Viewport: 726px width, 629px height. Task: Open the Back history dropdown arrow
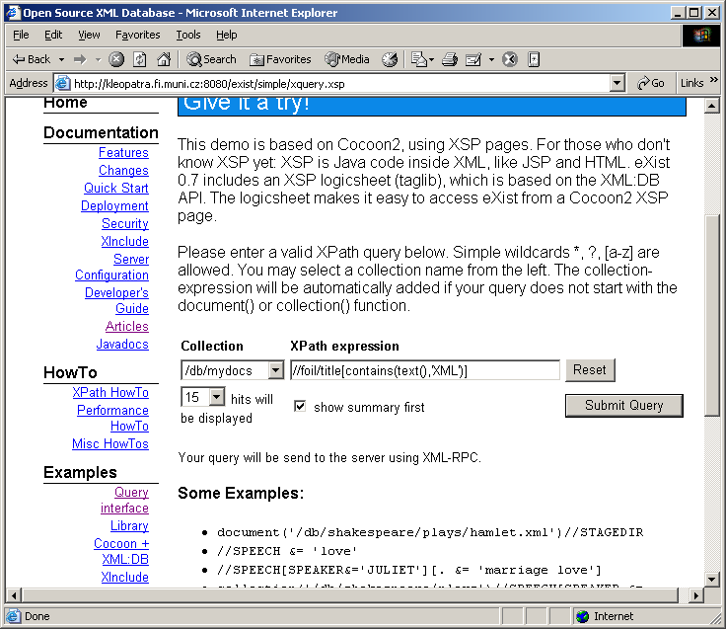[61, 60]
